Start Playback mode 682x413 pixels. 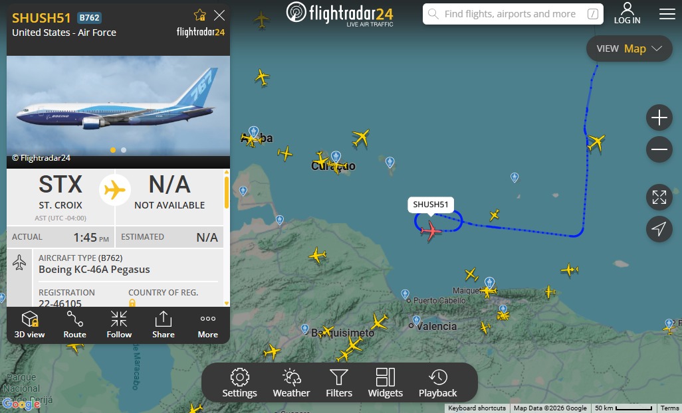(437, 382)
